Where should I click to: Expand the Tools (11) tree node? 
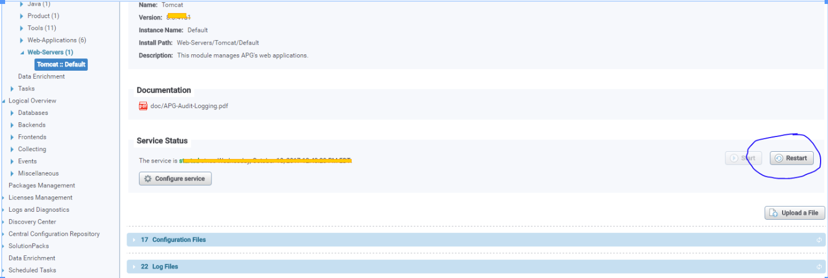22,28
